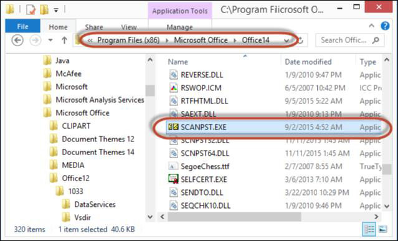
Task: Switch to the Share ribbon tab
Action: [x=94, y=27]
